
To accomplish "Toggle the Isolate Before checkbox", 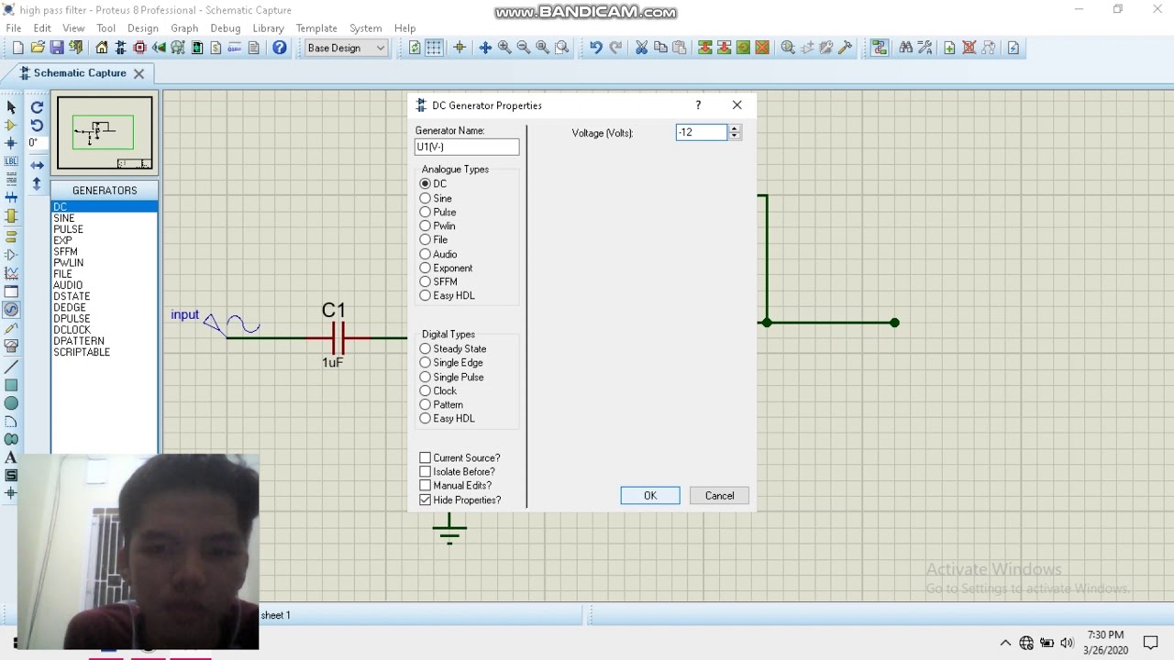I will coord(426,471).
